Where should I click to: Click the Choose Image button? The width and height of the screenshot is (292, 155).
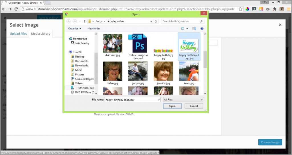(270, 143)
